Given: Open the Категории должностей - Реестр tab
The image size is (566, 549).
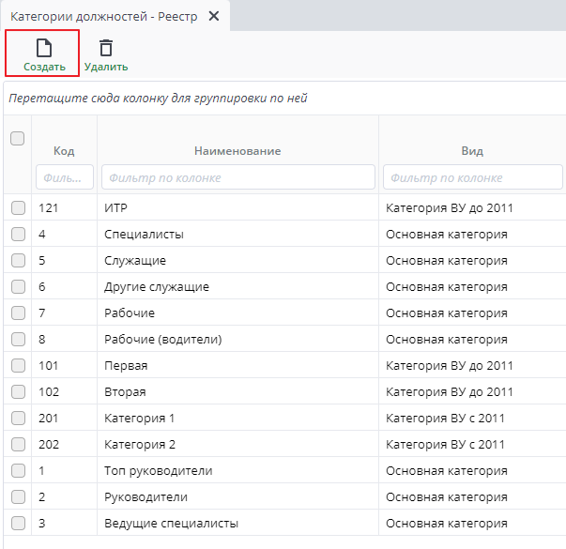Looking at the screenshot, I should pos(103,17).
